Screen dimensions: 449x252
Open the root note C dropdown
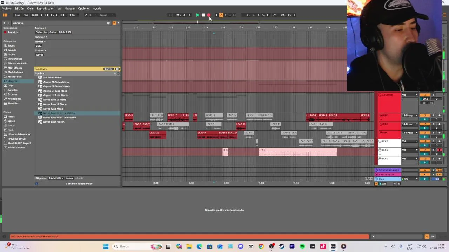[94, 15]
